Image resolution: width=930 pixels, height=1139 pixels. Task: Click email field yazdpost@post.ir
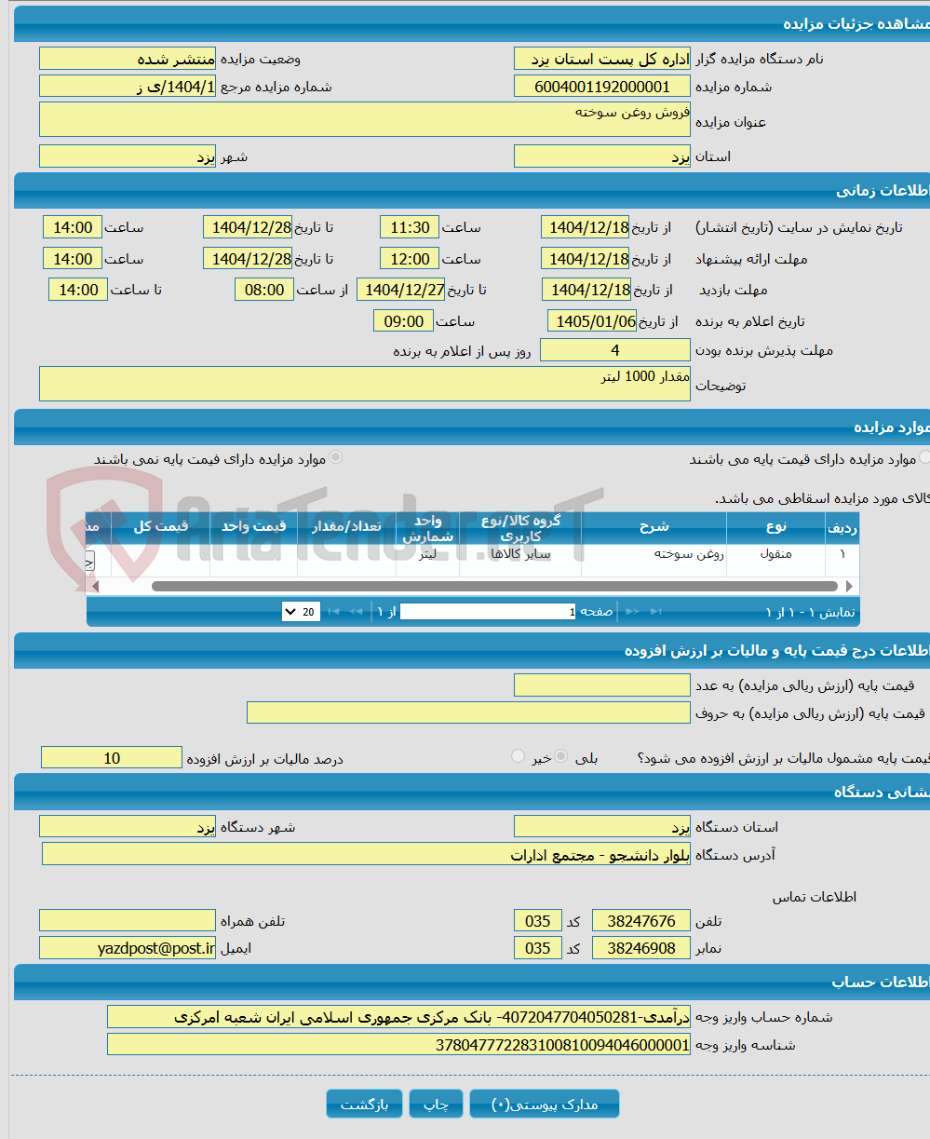[128, 948]
